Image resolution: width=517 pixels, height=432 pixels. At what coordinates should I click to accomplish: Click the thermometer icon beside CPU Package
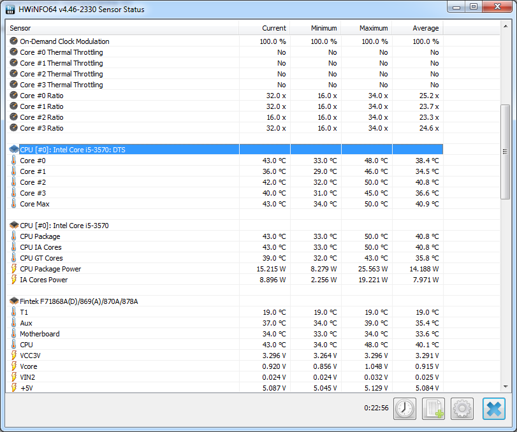click(x=14, y=236)
